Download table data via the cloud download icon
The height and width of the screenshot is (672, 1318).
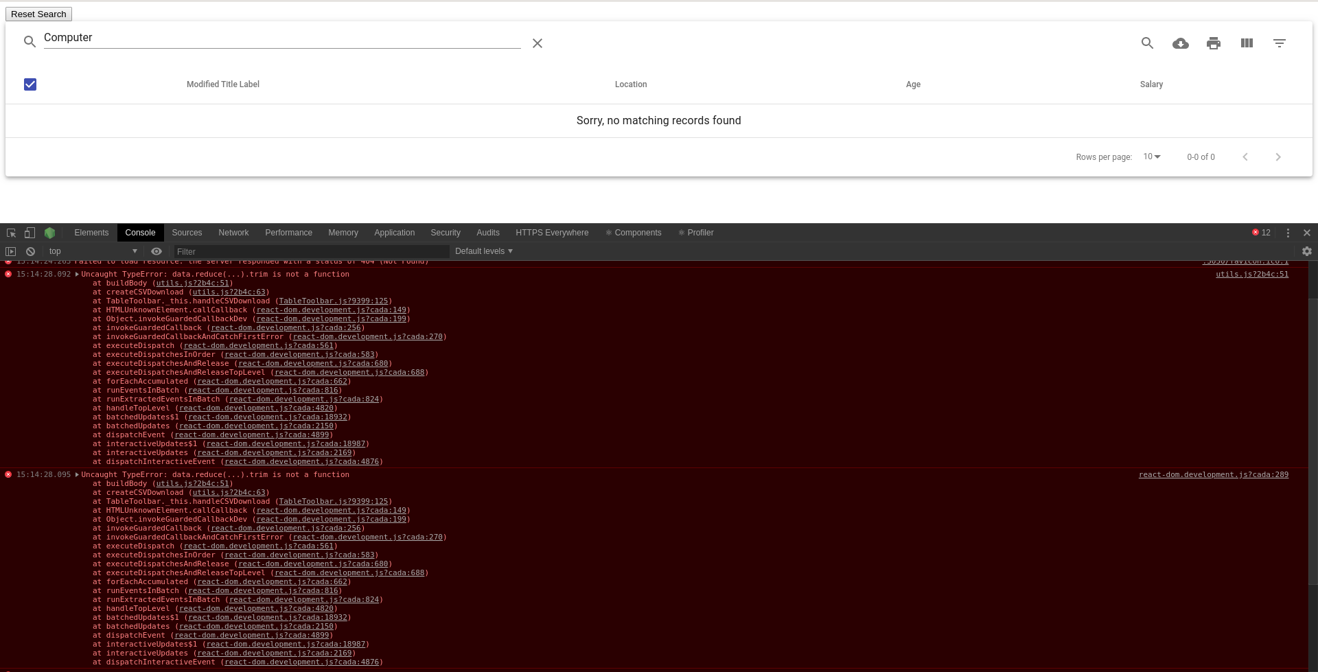(x=1181, y=43)
